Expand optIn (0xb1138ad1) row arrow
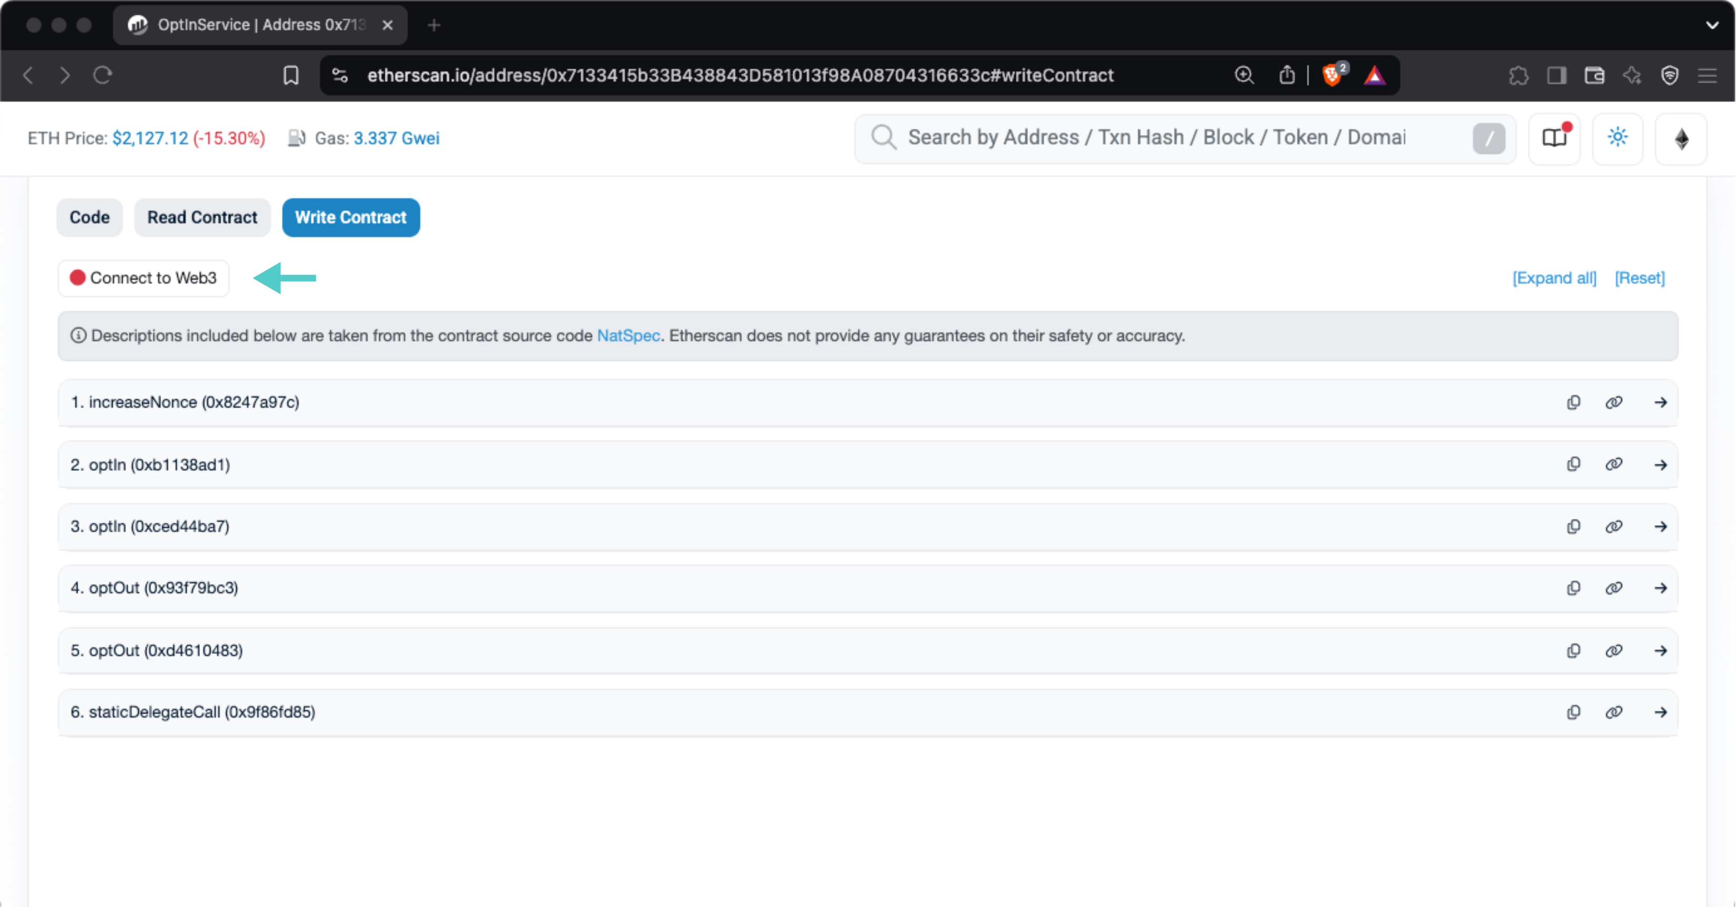Viewport: 1736px width, 907px height. tap(1661, 465)
